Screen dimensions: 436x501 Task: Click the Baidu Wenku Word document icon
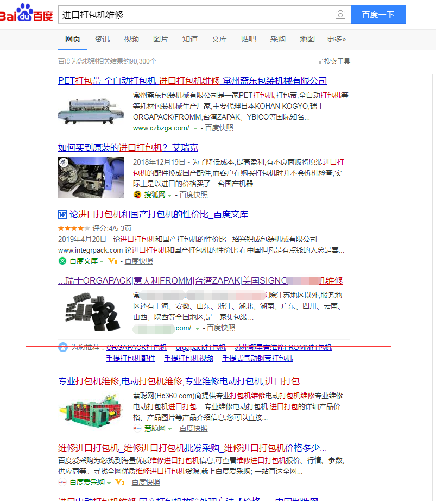pos(62,215)
